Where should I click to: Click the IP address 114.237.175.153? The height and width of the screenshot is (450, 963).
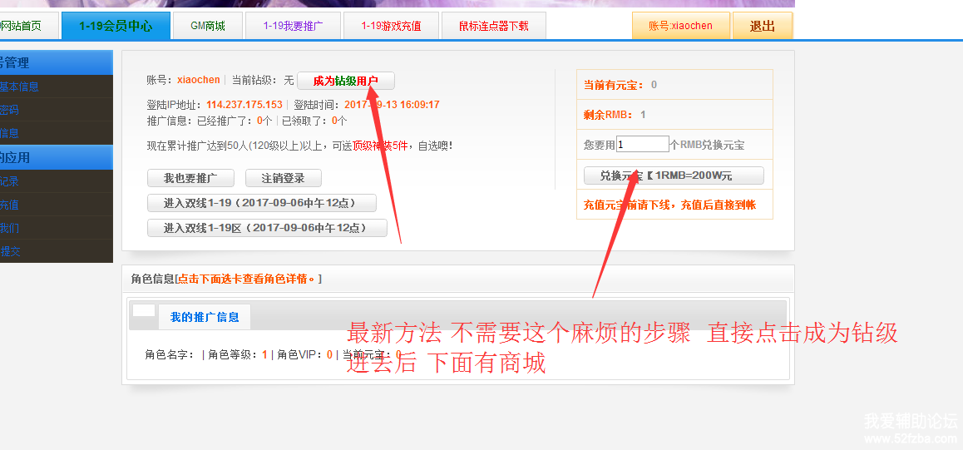point(244,105)
